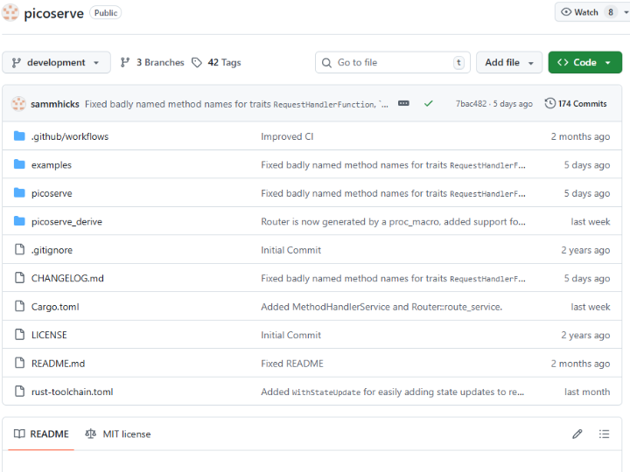Select the README tab
The height and width of the screenshot is (472, 630).
(41, 434)
